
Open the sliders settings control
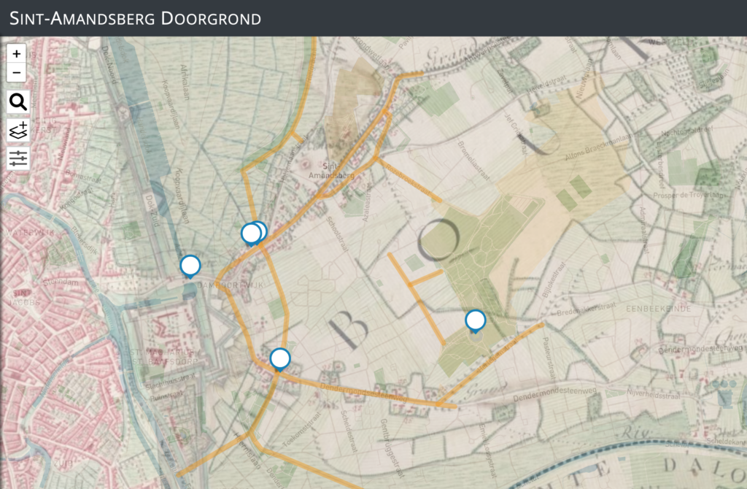[18, 158]
